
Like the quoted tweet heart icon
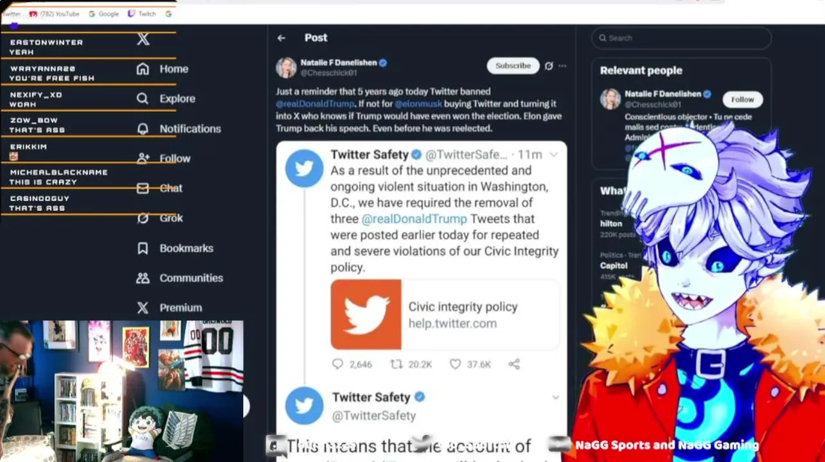point(455,364)
